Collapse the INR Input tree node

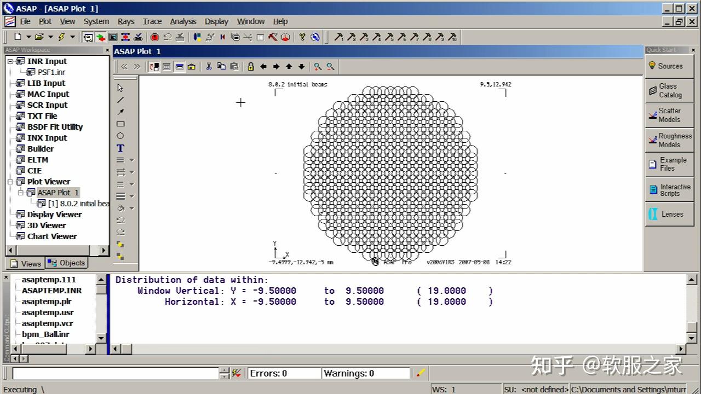click(10, 61)
